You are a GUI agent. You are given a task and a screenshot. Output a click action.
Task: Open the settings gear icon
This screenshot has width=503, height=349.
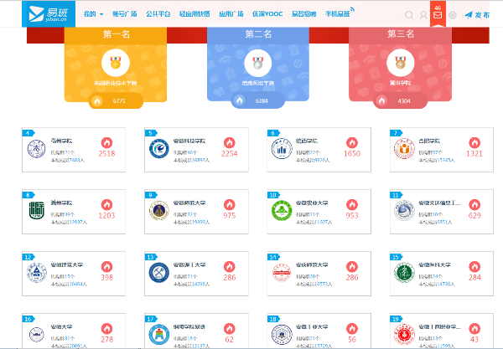pos(453,15)
